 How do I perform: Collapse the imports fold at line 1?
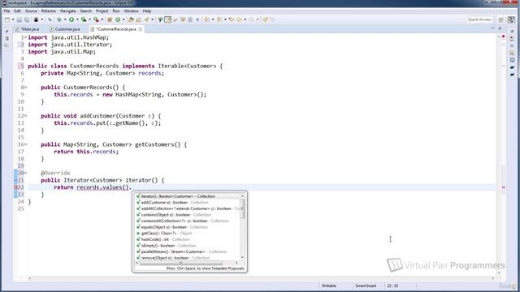pos(25,37)
